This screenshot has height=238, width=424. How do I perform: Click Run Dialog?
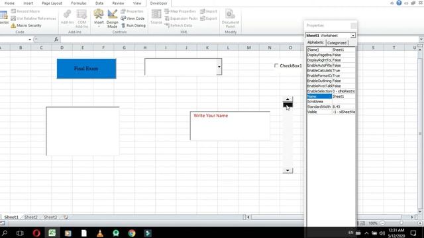point(133,25)
